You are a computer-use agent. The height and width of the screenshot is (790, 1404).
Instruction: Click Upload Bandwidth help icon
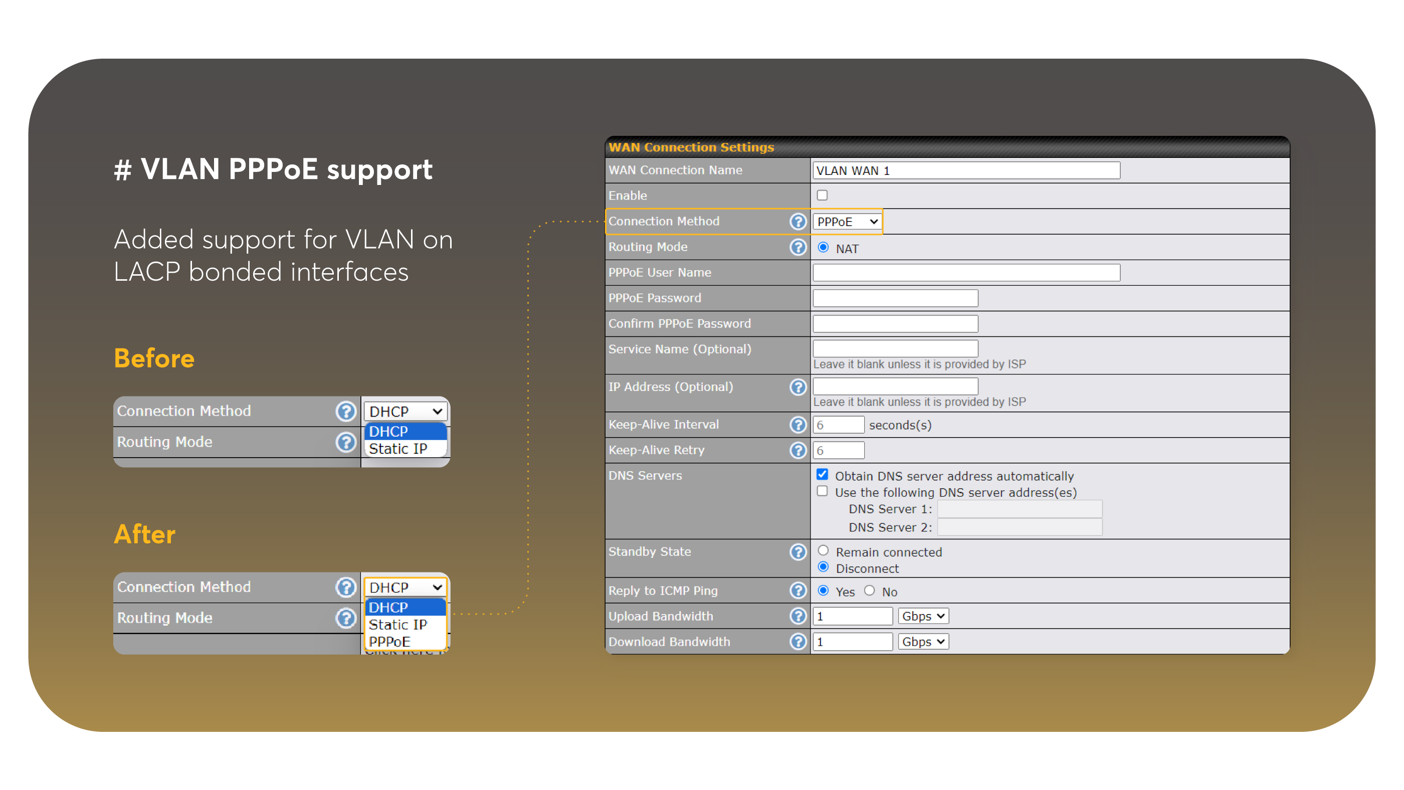[798, 616]
